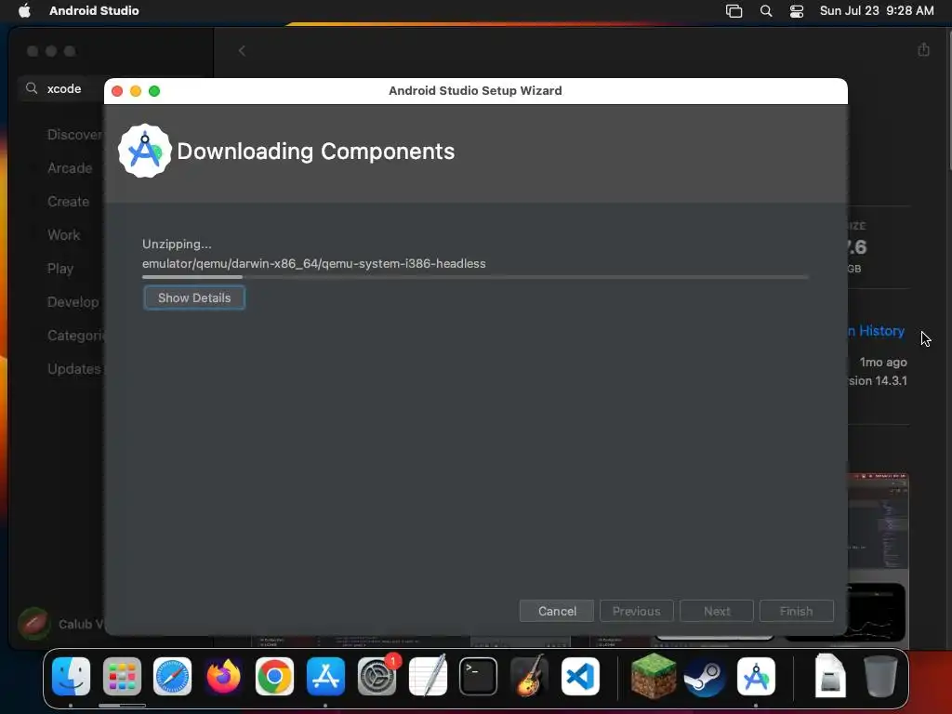Launch GarageBand from the Dock
This screenshot has width=952, height=714.
529,677
